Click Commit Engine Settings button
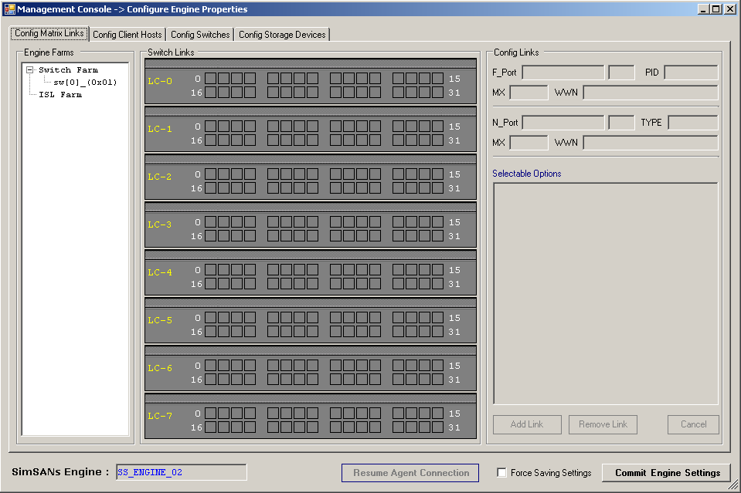The height and width of the screenshot is (493, 741). (667, 473)
